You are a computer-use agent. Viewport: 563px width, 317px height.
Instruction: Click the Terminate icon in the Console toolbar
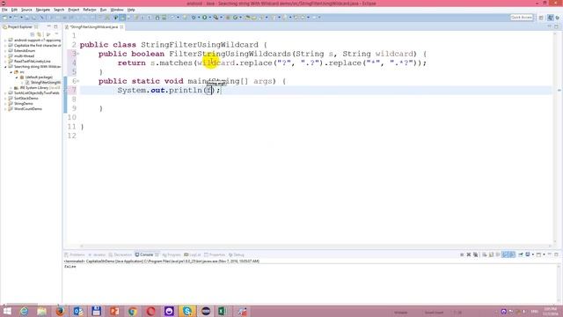(462, 254)
